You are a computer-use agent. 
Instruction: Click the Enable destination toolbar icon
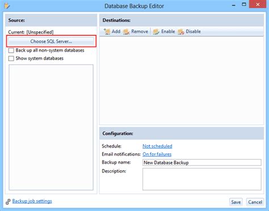tap(156, 31)
